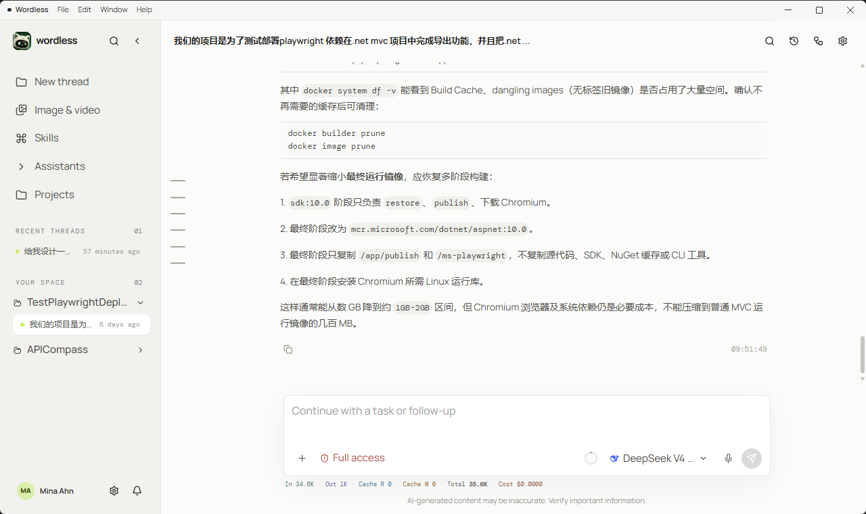866x514 pixels.
Task: Click the 'sdk:10.0' inline code
Action: (310, 203)
